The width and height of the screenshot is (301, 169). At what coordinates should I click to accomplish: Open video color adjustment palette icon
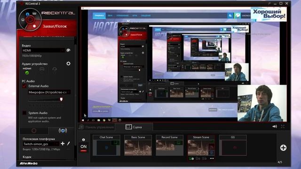tap(68, 50)
